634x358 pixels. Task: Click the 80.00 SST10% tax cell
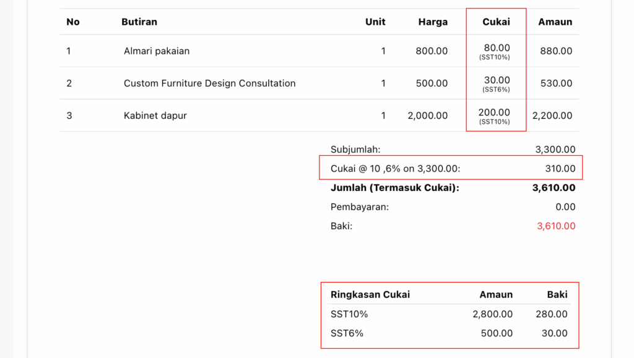pos(495,51)
